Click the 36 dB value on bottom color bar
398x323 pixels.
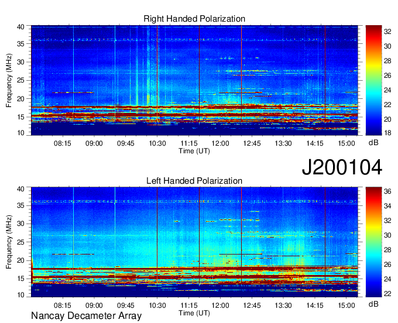[387, 191]
